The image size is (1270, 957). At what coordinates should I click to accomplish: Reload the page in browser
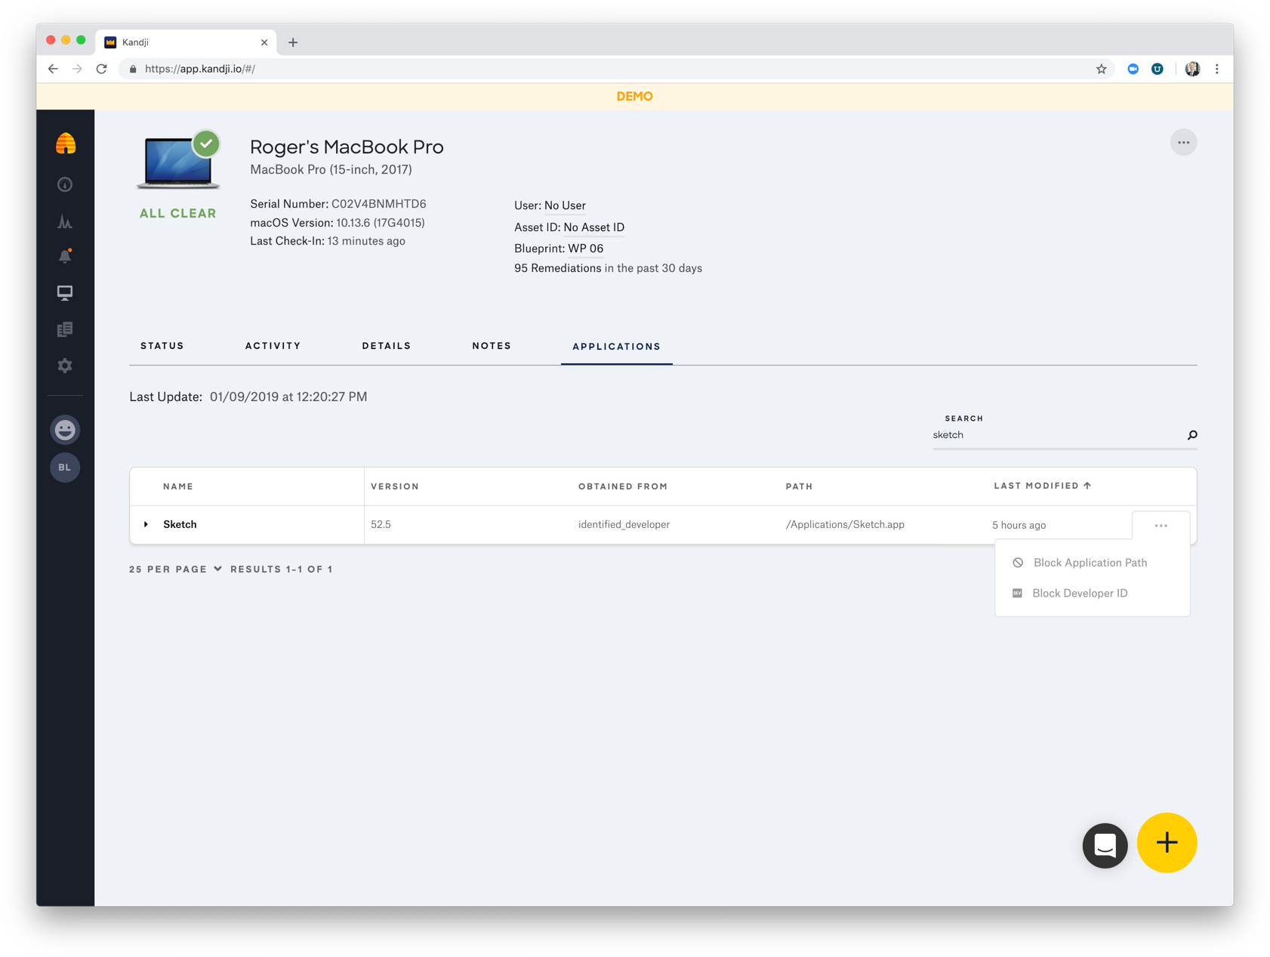coord(102,69)
